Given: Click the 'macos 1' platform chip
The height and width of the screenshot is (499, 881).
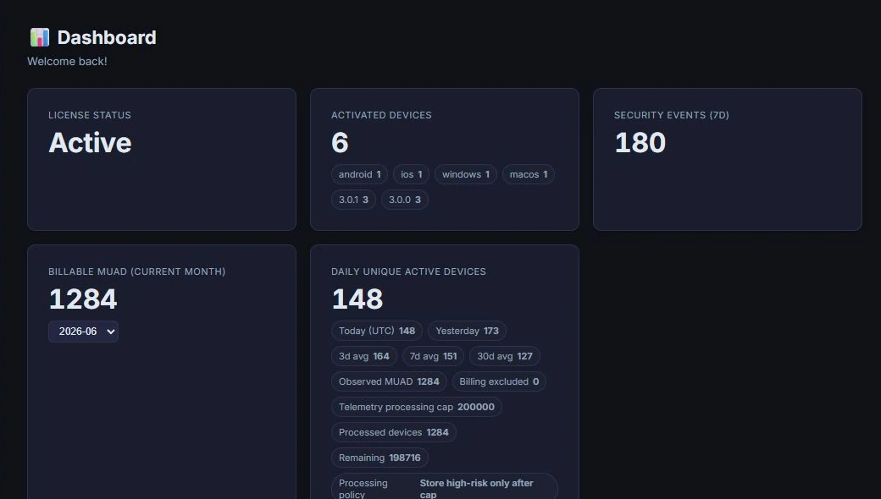Looking at the screenshot, I should tap(528, 174).
